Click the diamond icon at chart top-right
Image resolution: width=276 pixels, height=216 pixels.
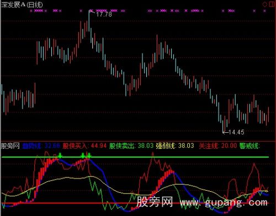coord(265,4)
